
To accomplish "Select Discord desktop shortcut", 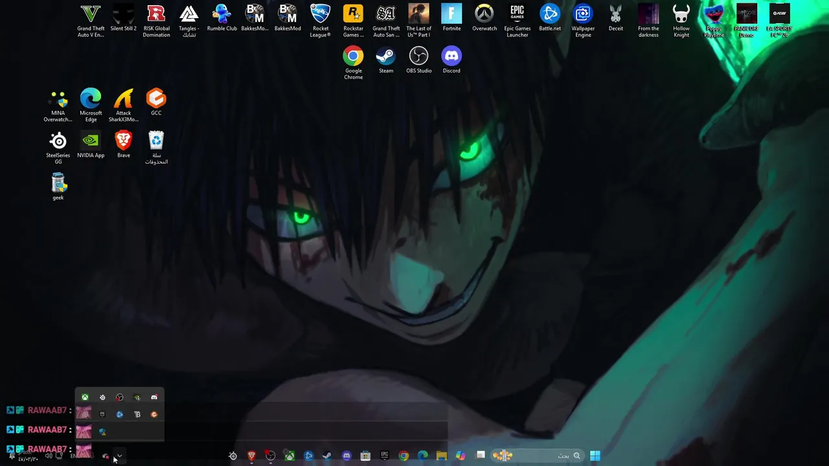I will 451,61.
